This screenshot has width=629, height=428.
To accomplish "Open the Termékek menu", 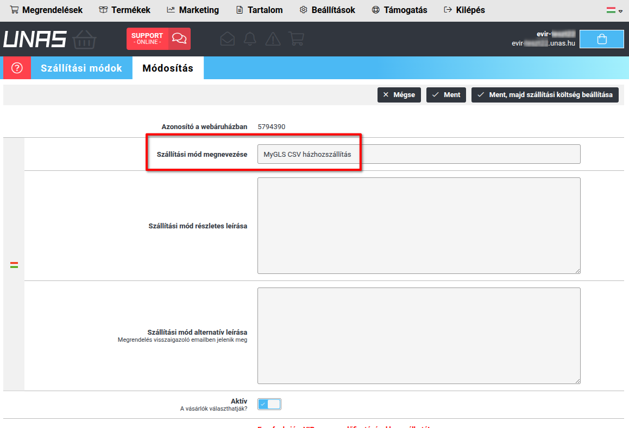I will (125, 10).
